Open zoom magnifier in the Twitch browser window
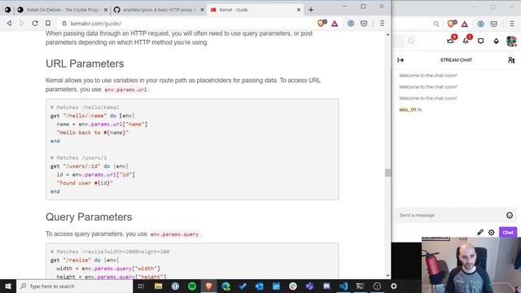Image resolution: width=521 pixels, height=293 pixels. 436,24
